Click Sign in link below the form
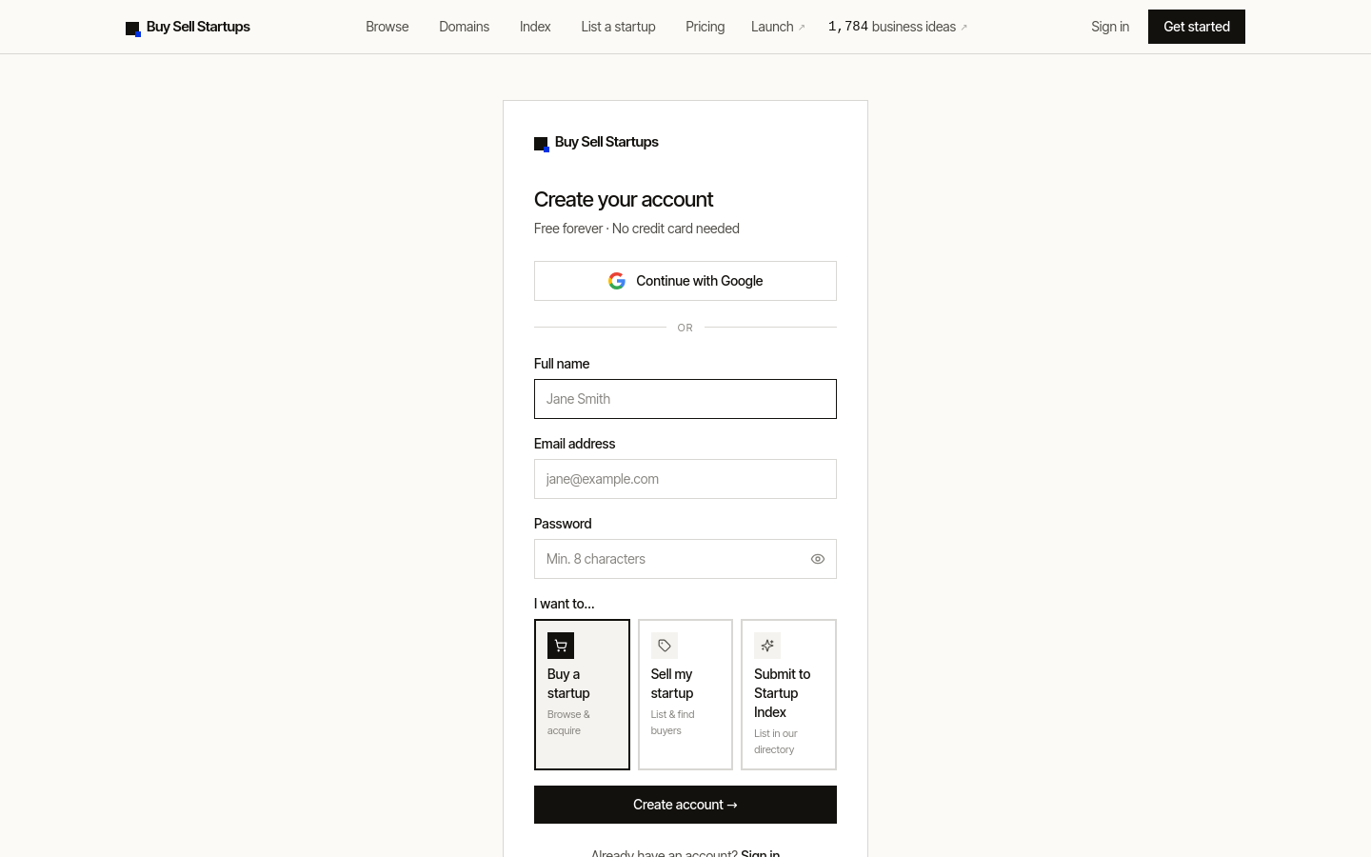1371x857 pixels. point(760,853)
